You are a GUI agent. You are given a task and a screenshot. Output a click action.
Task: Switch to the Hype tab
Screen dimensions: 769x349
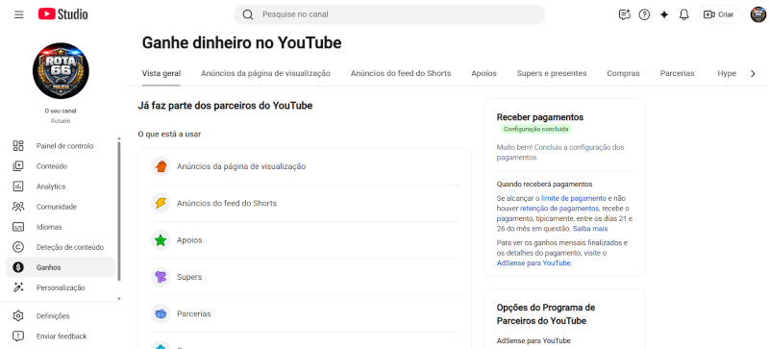[727, 74]
